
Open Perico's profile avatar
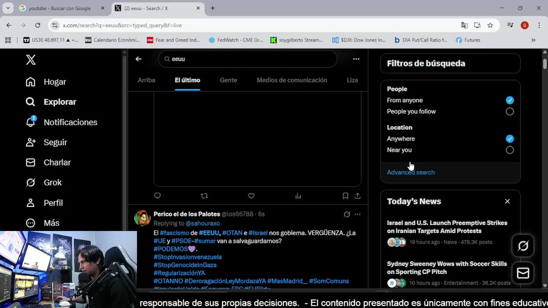[x=142, y=218]
